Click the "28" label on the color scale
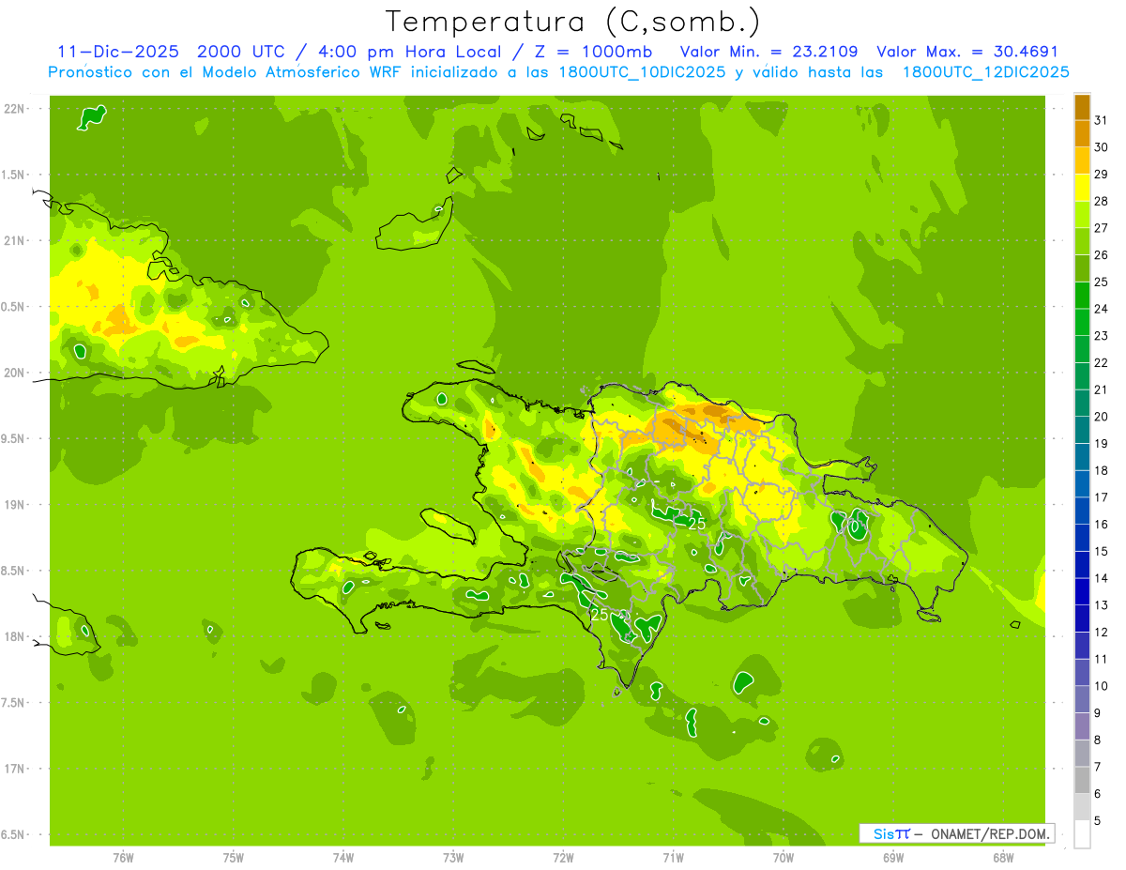The height and width of the screenshot is (870, 1126). click(1102, 201)
